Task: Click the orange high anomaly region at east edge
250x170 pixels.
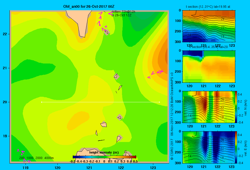Action: point(163,58)
